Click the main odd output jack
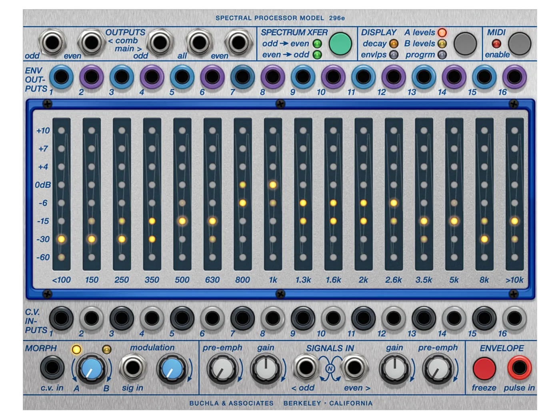Viewport: 560px width, 419px height. click(160, 42)
